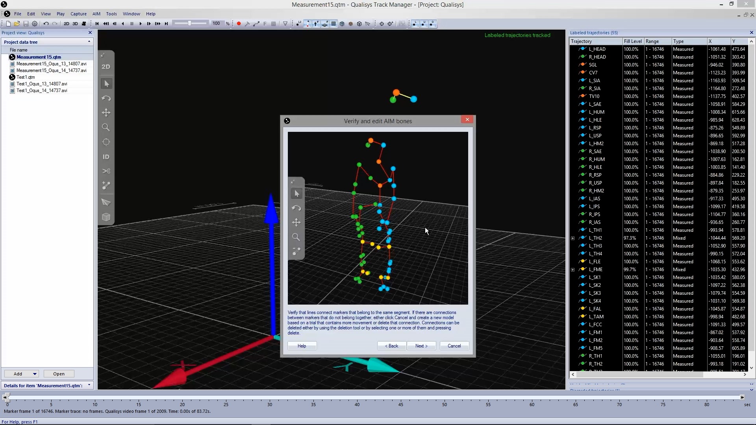The image size is (756, 425).
Task: Open the Capture menu
Action: click(x=78, y=14)
